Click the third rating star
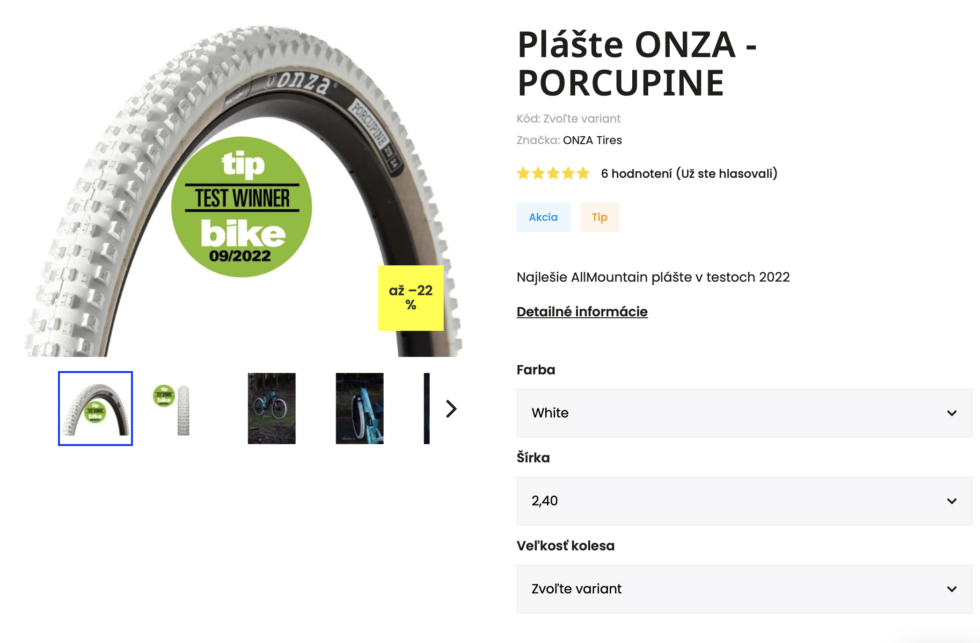980x643 pixels. (x=553, y=174)
